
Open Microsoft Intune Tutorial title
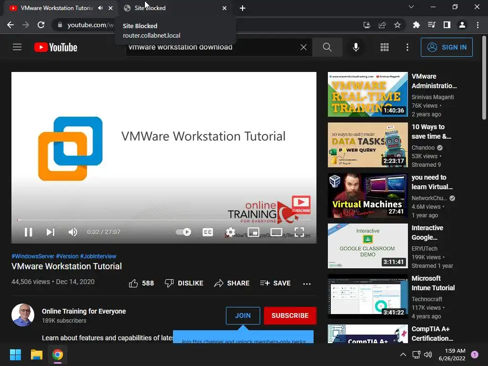[x=433, y=283]
